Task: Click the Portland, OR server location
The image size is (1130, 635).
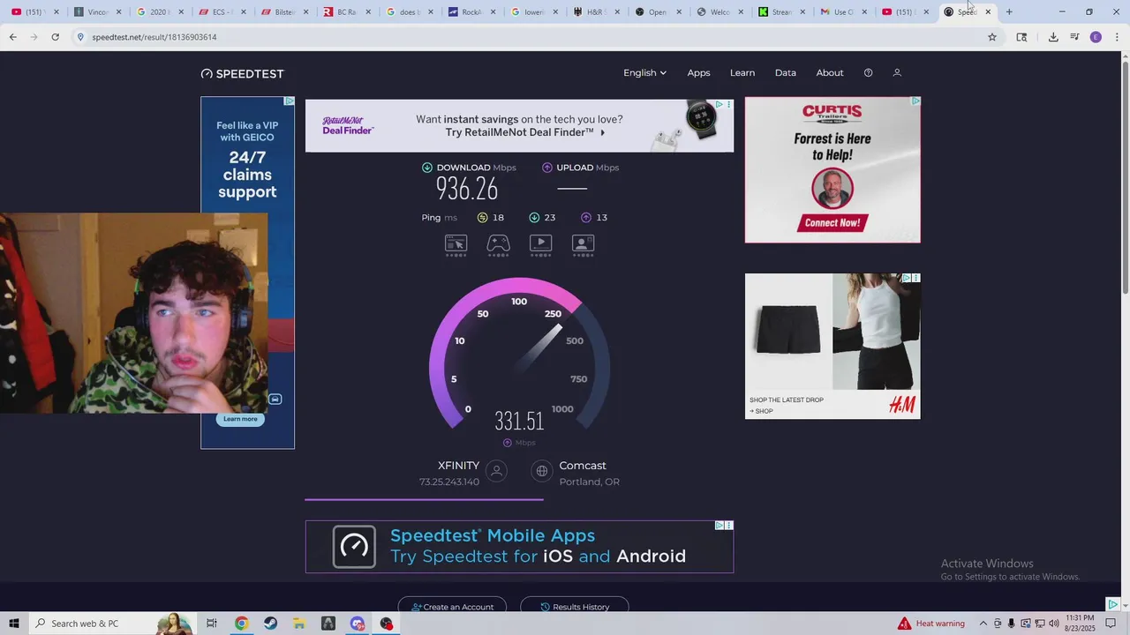Action: (589, 482)
